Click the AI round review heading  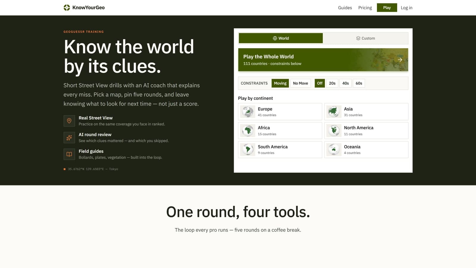95,135
